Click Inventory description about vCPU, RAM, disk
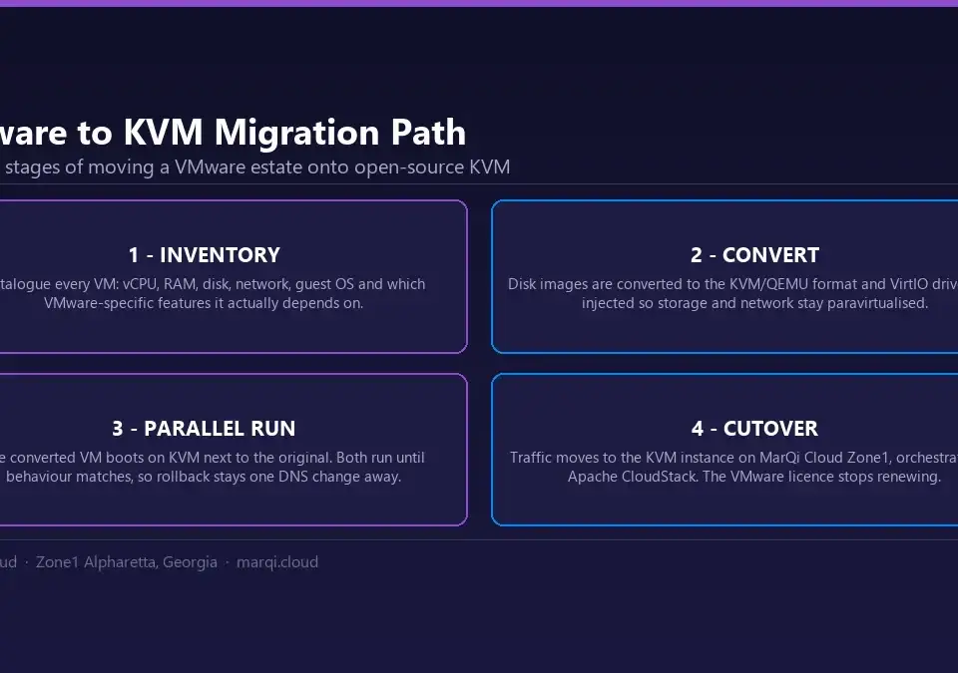 click(213, 293)
